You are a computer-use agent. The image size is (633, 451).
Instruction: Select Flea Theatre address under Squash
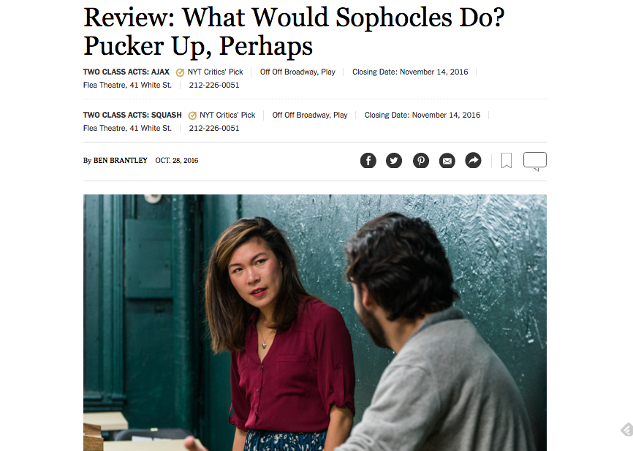128,129
